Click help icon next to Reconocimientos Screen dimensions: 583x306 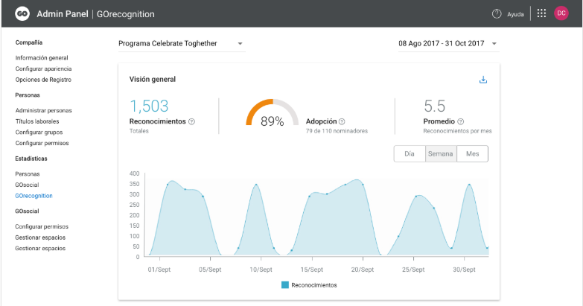point(192,121)
